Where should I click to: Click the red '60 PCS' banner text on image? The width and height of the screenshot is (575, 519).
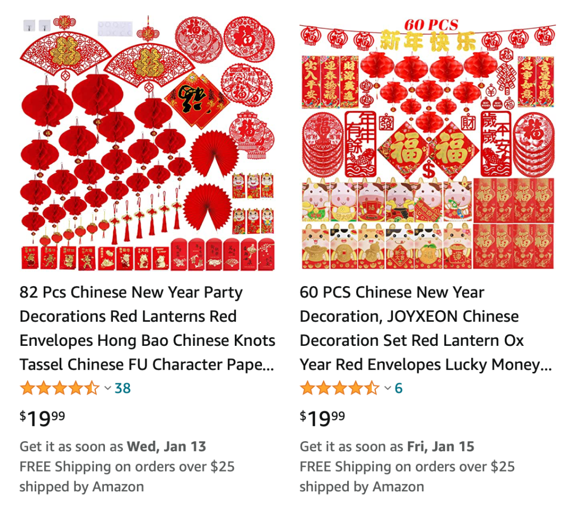tap(431, 25)
